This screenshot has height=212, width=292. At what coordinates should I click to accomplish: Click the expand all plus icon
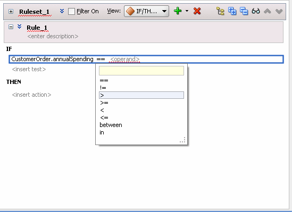pos(232,11)
